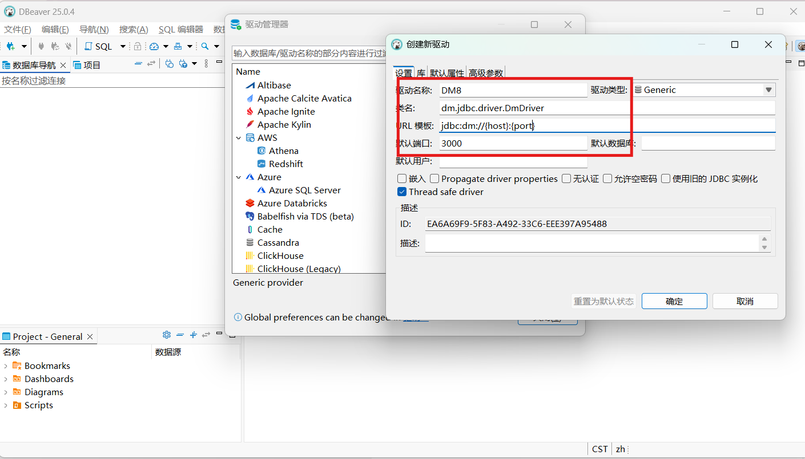805x459 pixels.
Task: Open the 搜索(A) menu
Action: (134, 30)
